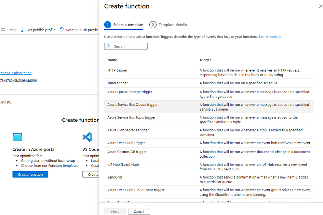Click the SendGrid confirmation e-mail description
The width and height of the screenshot is (323, 215).
point(254,180)
